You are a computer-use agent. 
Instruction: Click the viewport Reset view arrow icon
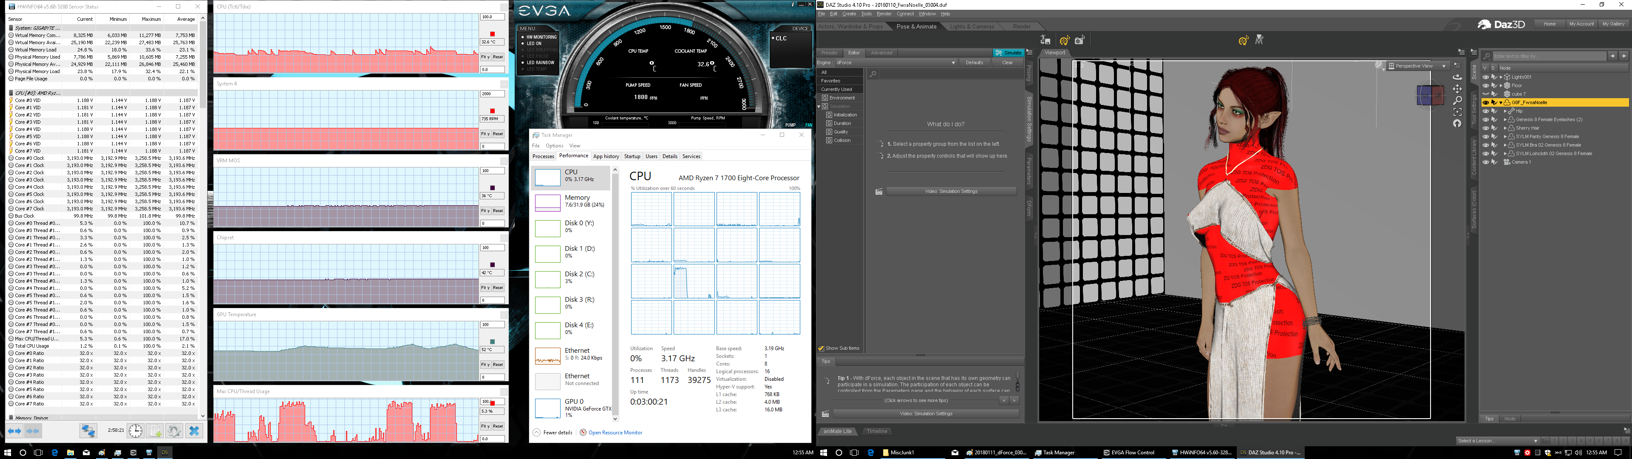pos(1457,124)
